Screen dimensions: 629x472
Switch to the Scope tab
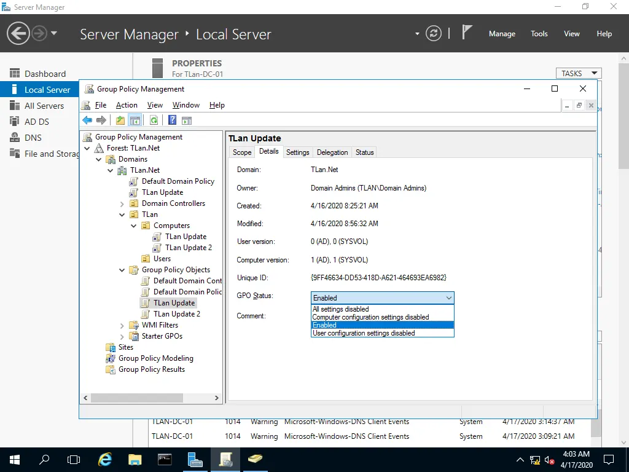[x=242, y=152]
